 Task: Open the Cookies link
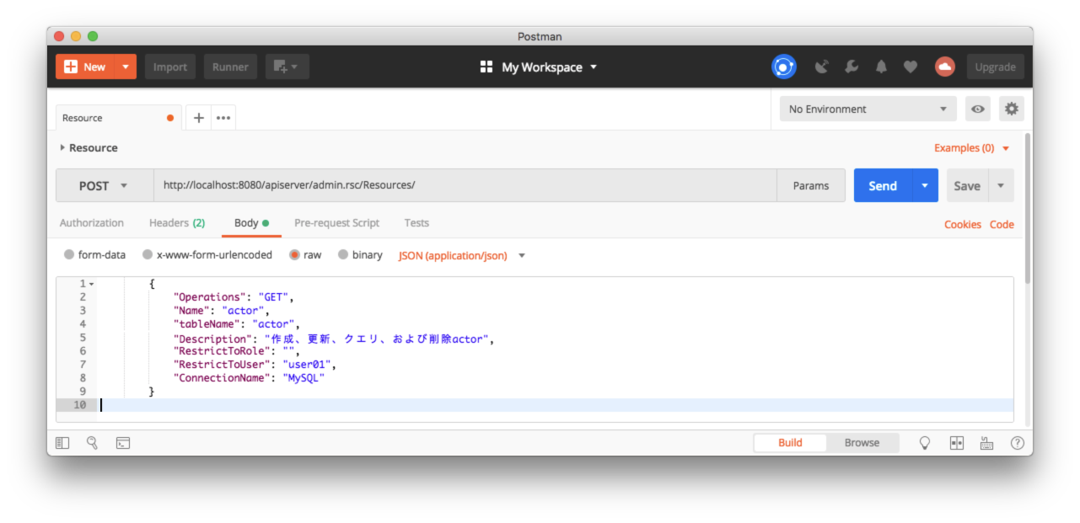tap(963, 224)
